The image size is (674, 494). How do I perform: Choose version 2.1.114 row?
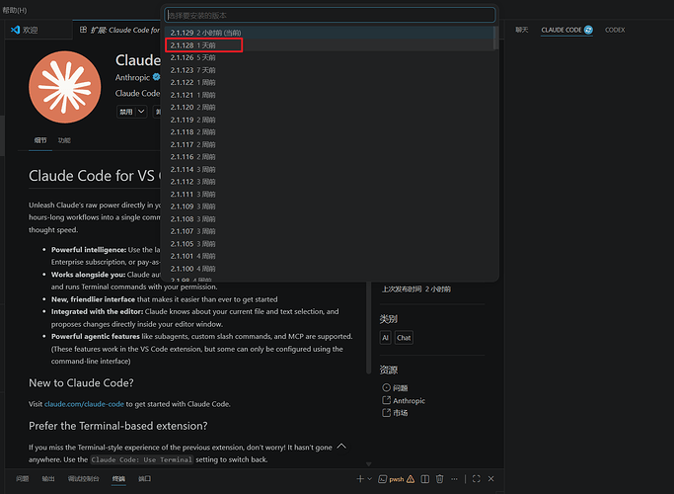point(330,170)
